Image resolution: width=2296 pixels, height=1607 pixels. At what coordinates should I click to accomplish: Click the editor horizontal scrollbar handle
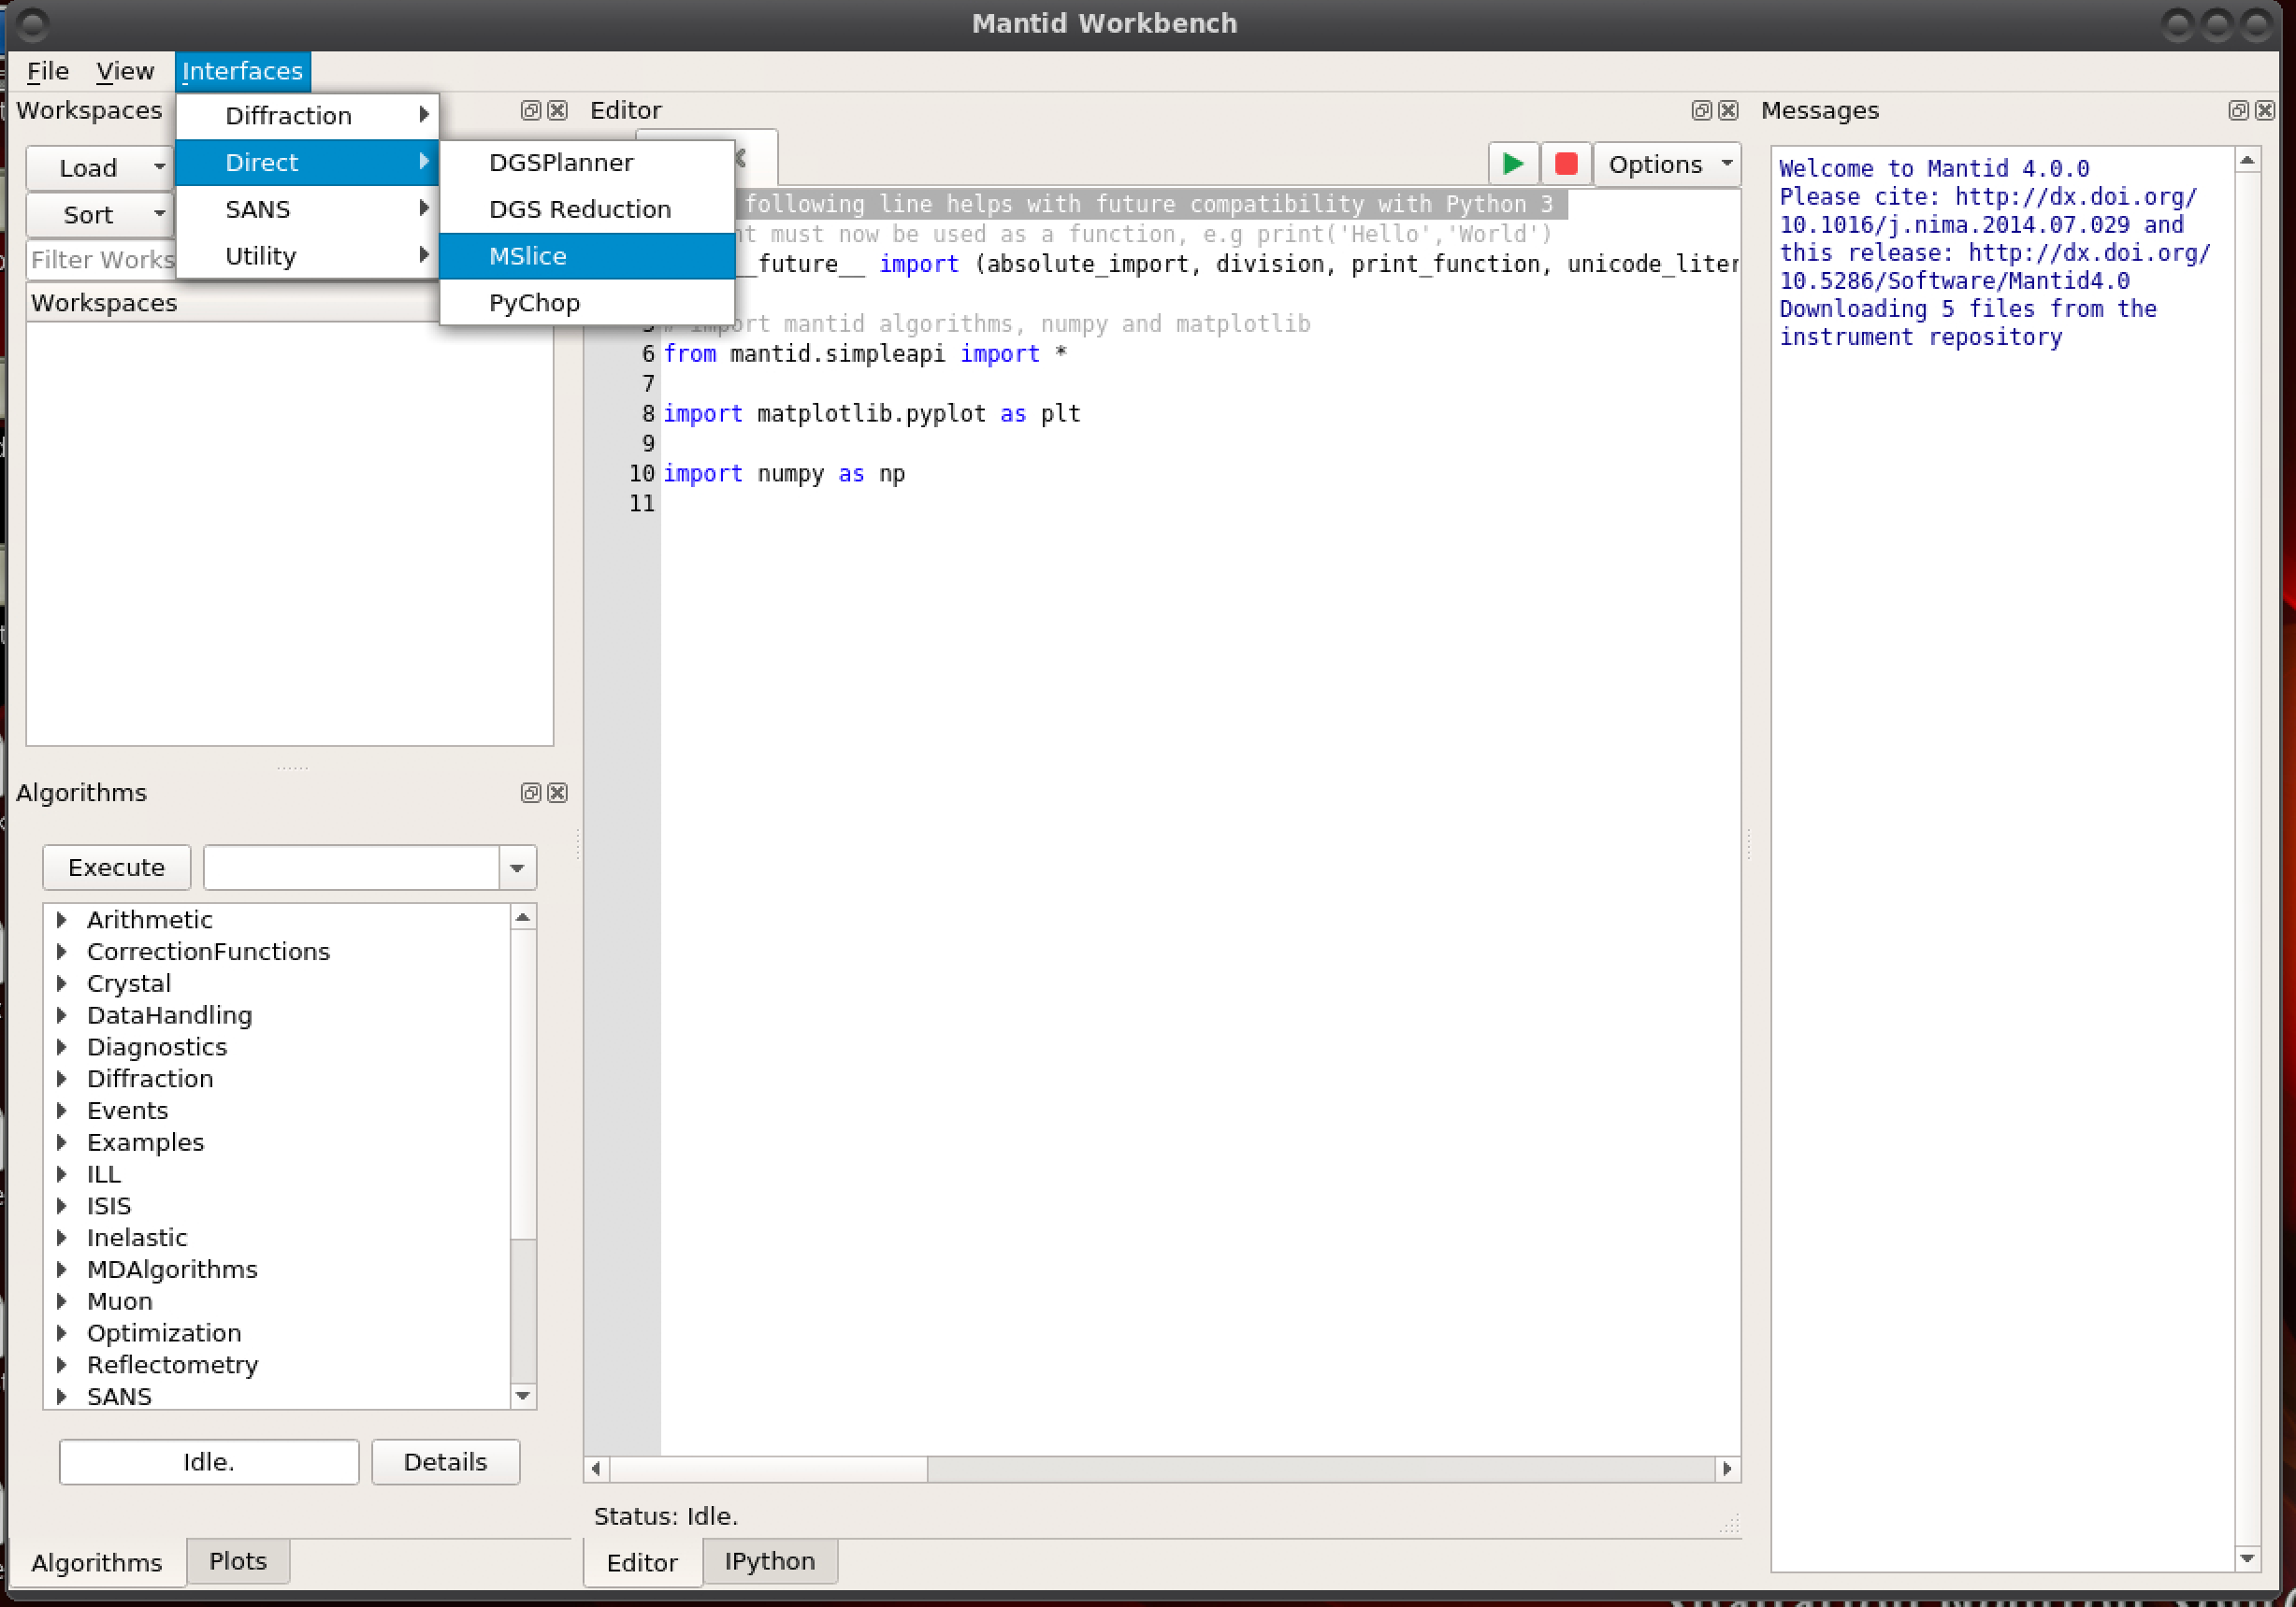click(768, 1468)
